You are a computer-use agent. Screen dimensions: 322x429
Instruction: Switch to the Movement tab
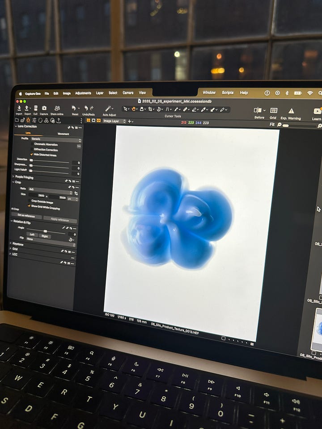point(63,134)
